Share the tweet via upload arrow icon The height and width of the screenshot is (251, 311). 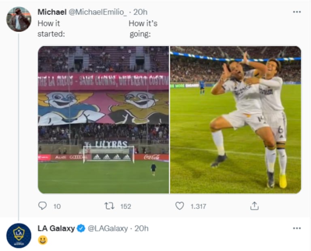coord(254,206)
